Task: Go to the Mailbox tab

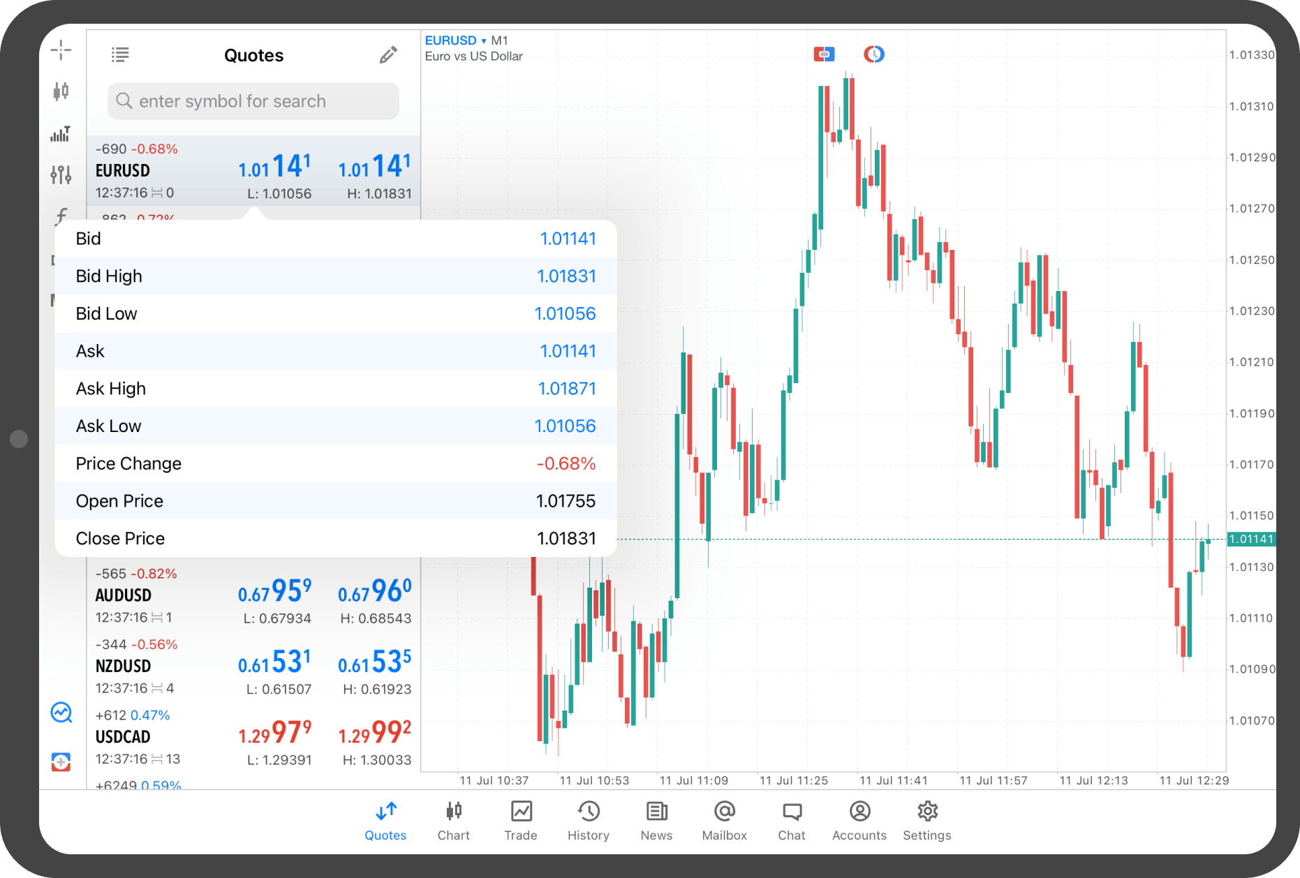Action: click(x=724, y=820)
